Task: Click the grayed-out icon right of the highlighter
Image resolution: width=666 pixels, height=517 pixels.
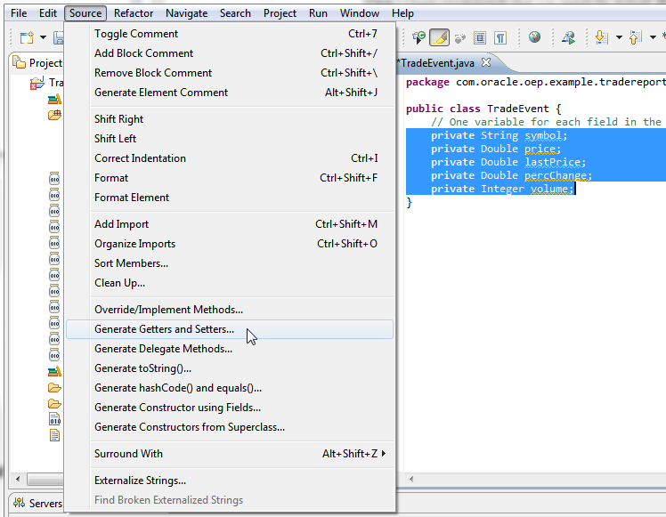Action: click(x=460, y=38)
